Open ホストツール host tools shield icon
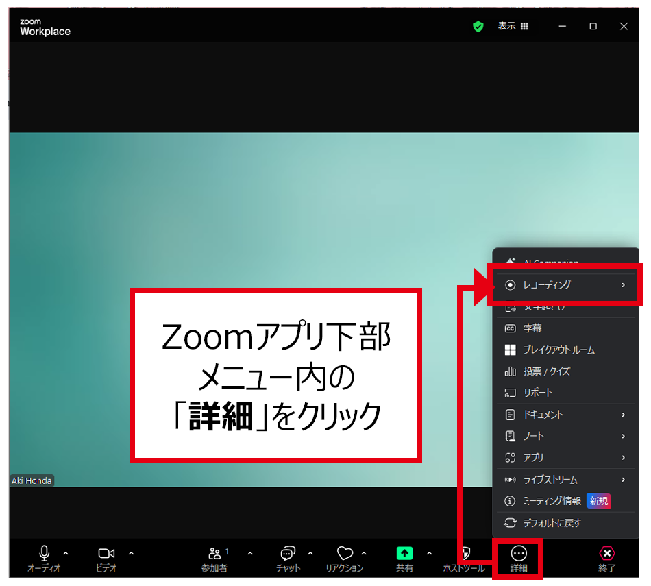The width and height of the screenshot is (651, 586). click(x=464, y=559)
